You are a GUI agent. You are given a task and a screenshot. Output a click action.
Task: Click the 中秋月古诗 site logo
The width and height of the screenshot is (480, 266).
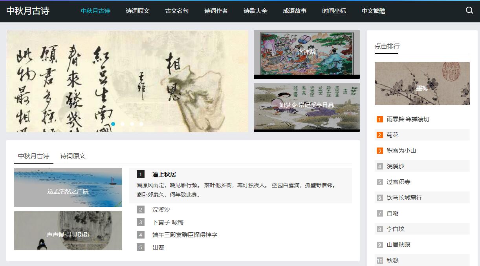click(x=28, y=11)
